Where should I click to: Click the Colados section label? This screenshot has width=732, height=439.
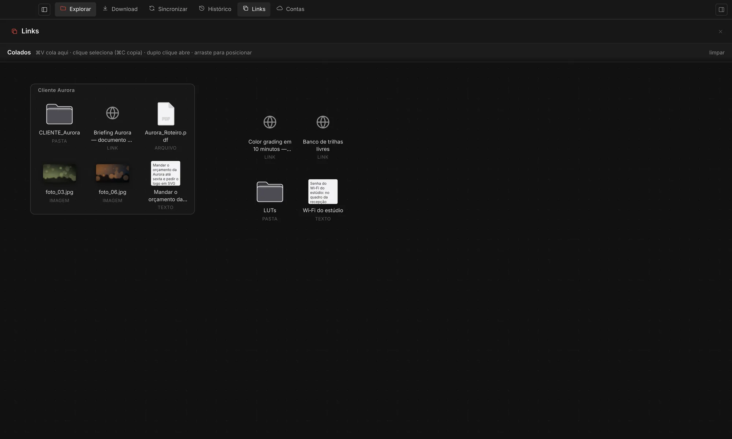point(19,53)
